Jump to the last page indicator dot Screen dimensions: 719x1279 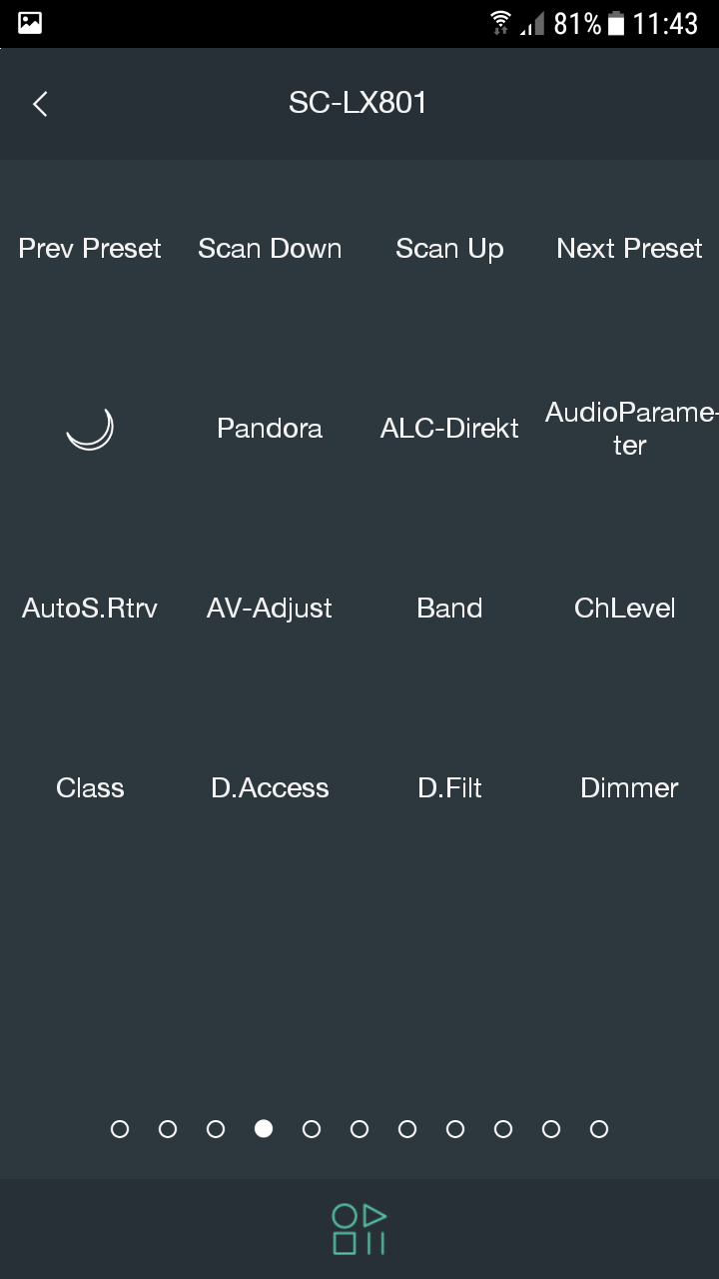599,1129
